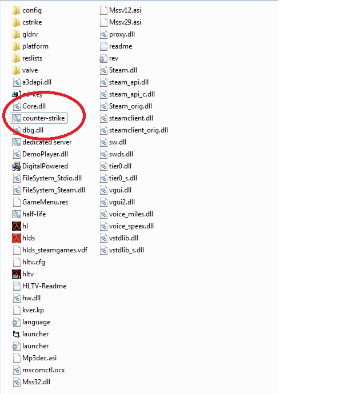Click the DigitalPowered shortcut icon
Viewport: 340px width, 394px height.
tap(17, 166)
